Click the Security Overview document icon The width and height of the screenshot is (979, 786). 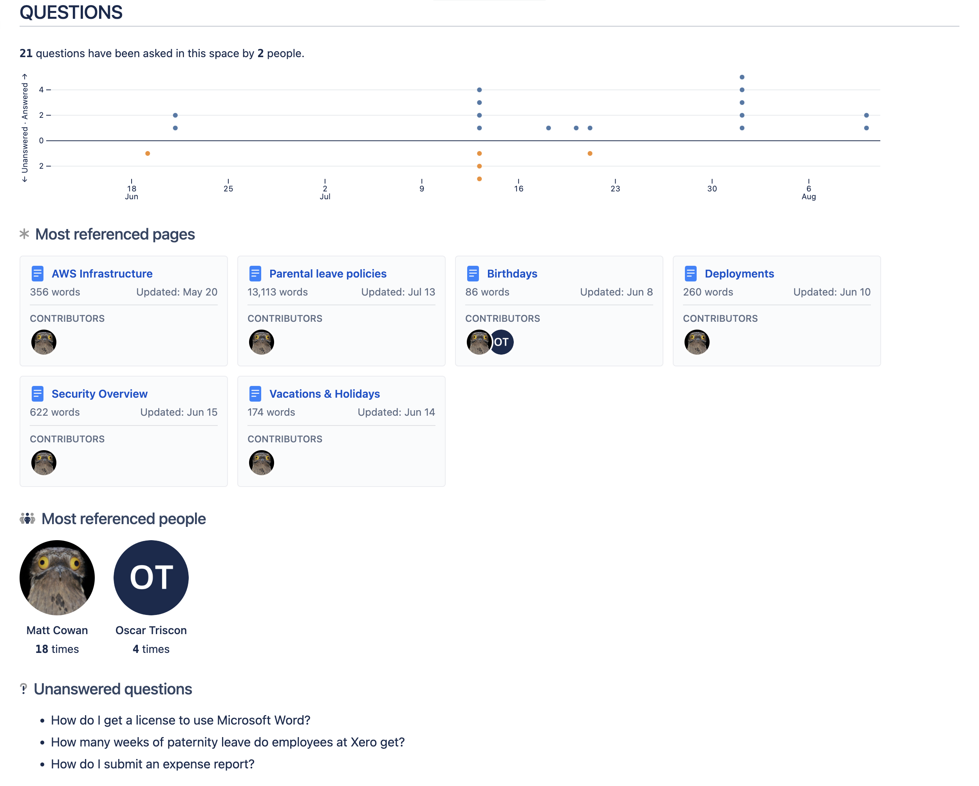(37, 394)
